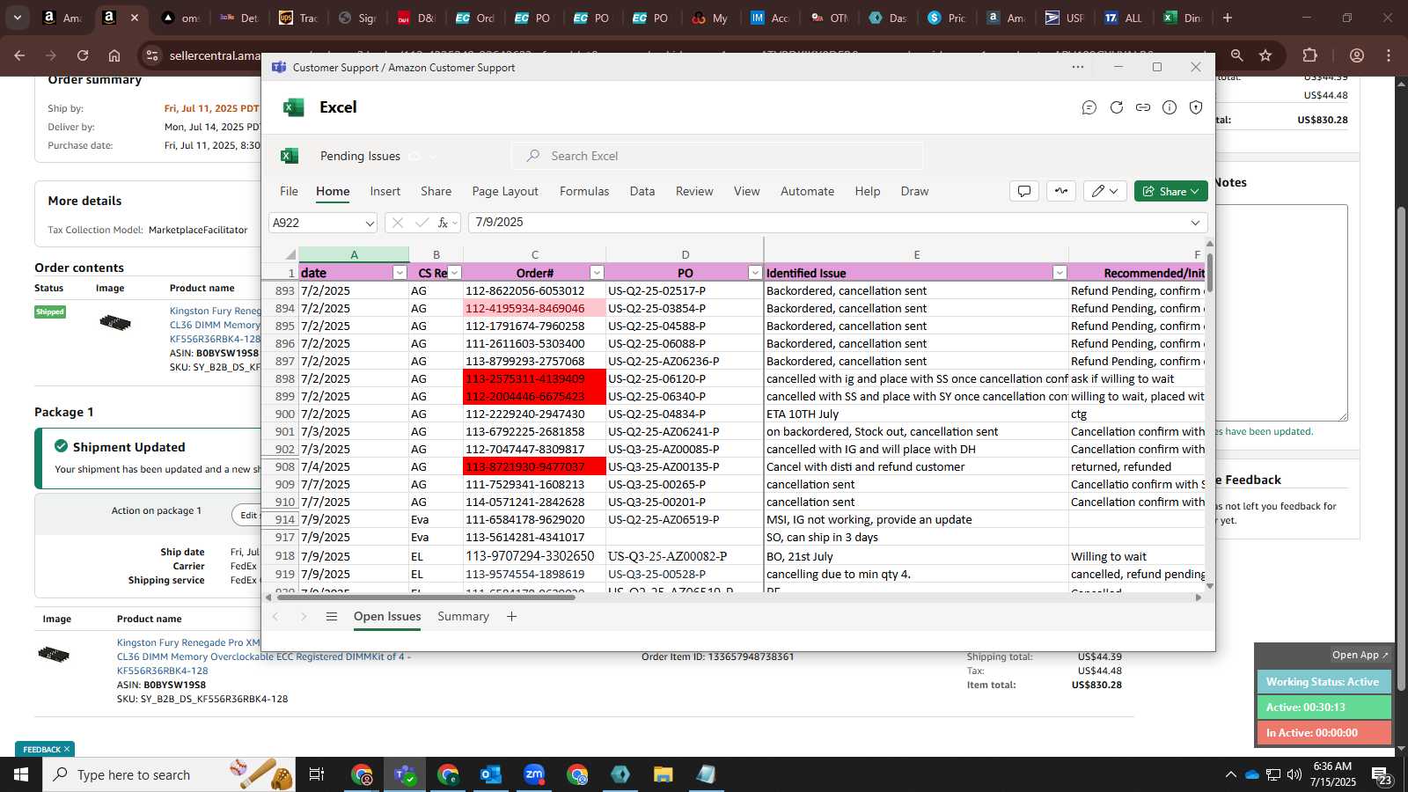
Task: Click the Working Status: Active indicator
Action: [1324, 682]
